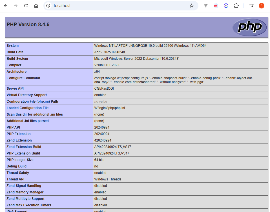Select the x64 architecture value
The image size is (270, 212).
point(97,72)
